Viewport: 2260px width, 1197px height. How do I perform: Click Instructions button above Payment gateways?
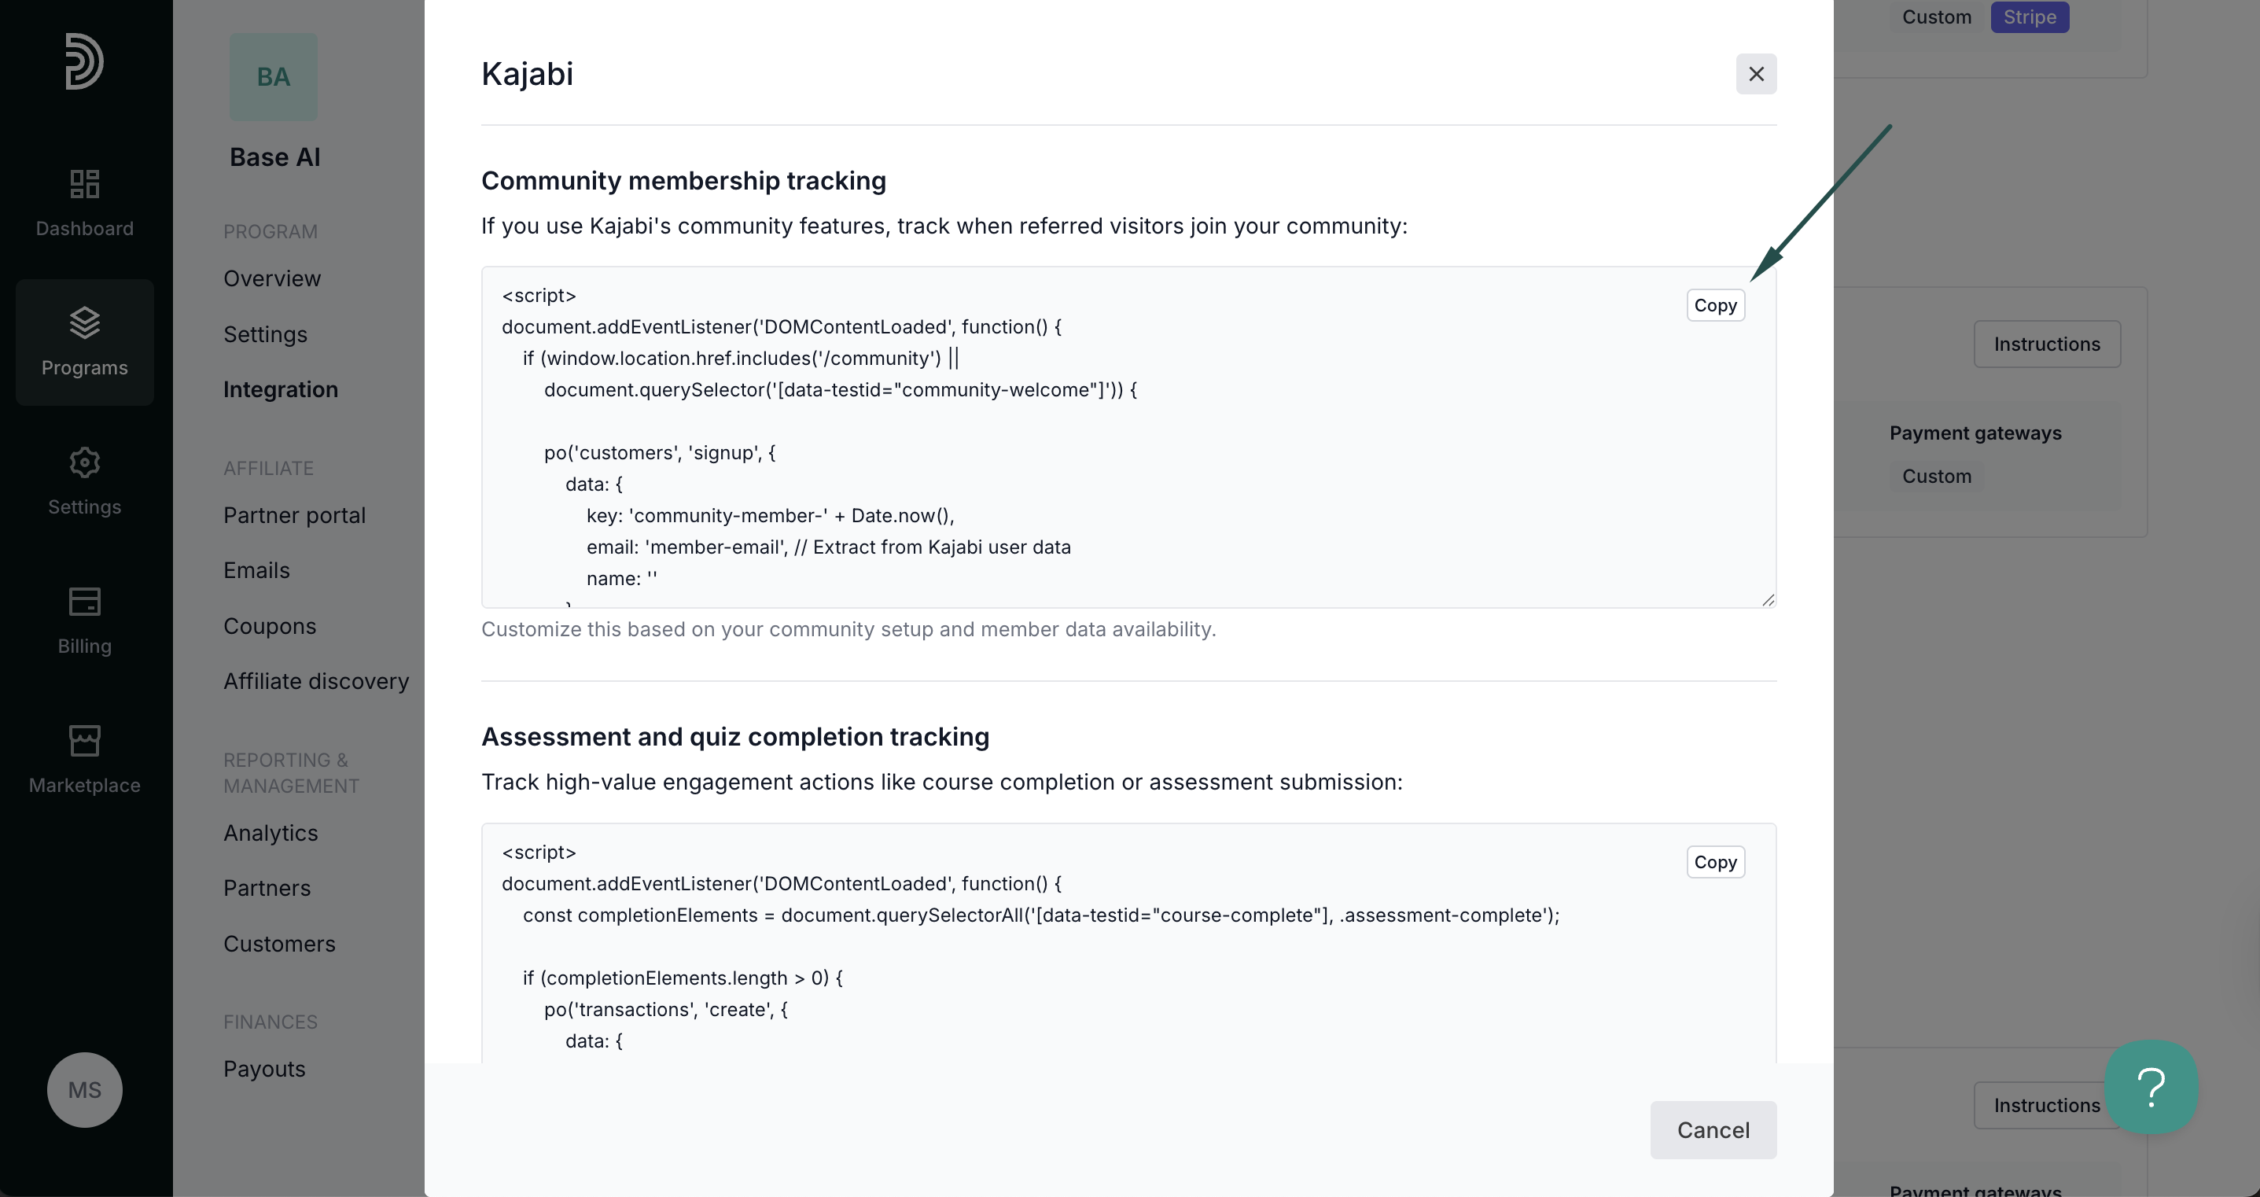[2047, 344]
